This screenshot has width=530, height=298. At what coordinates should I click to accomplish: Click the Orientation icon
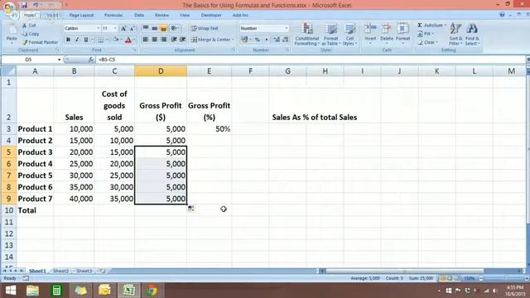[175, 28]
